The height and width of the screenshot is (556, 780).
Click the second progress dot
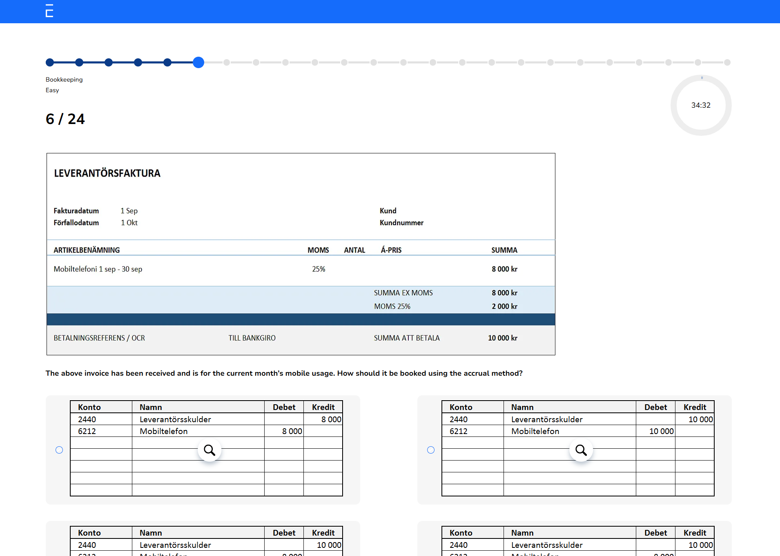[79, 62]
